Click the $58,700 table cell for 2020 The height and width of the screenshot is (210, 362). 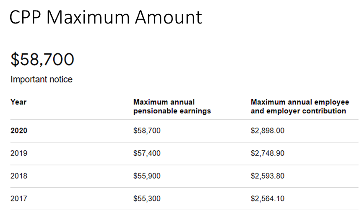[x=147, y=131]
